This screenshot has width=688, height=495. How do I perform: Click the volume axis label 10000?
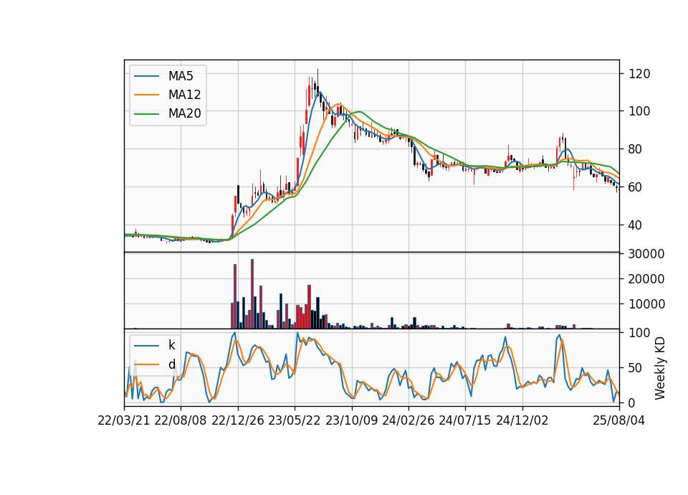646,304
